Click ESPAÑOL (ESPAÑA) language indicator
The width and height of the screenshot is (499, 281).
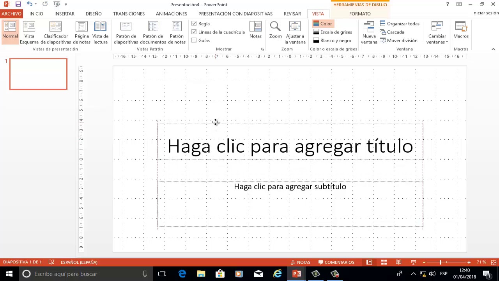click(79, 262)
